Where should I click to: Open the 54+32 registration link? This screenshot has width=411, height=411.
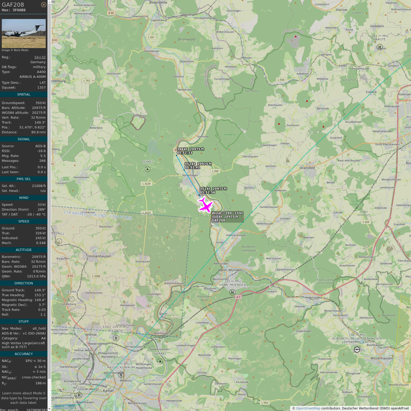point(40,57)
